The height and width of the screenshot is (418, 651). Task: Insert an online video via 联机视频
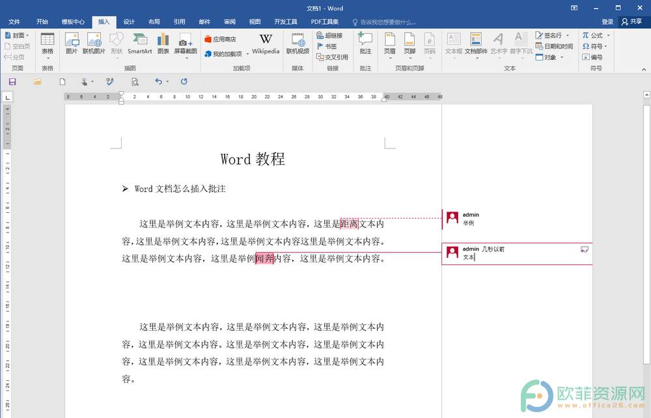click(x=298, y=44)
